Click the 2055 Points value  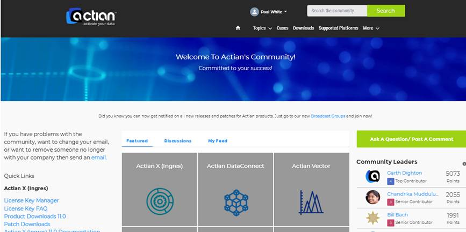453,194
